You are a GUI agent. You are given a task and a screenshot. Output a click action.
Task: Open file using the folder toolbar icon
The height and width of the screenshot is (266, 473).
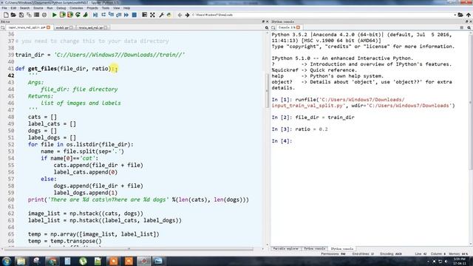(13, 15)
